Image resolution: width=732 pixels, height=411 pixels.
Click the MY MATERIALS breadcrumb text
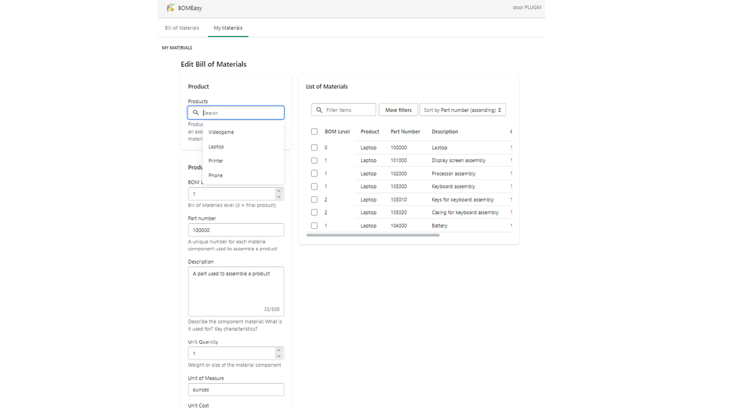(x=177, y=48)
